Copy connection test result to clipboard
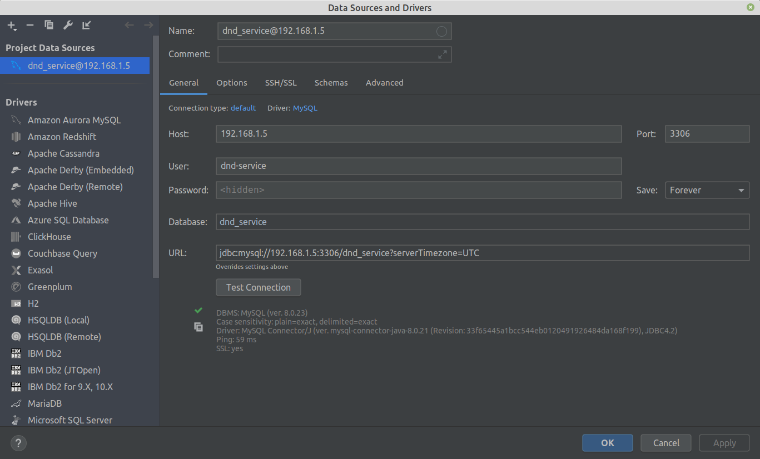760x459 pixels. tap(198, 327)
